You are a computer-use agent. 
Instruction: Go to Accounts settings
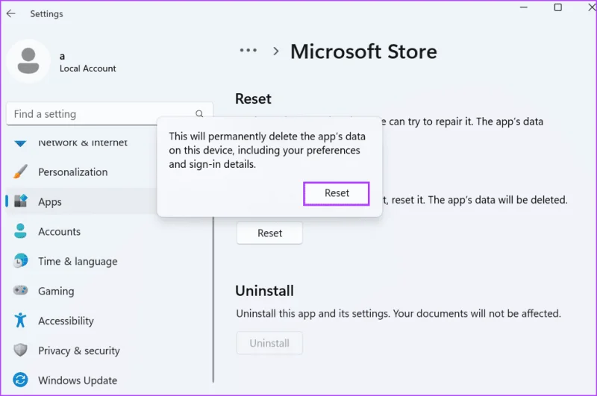pos(109,231)
